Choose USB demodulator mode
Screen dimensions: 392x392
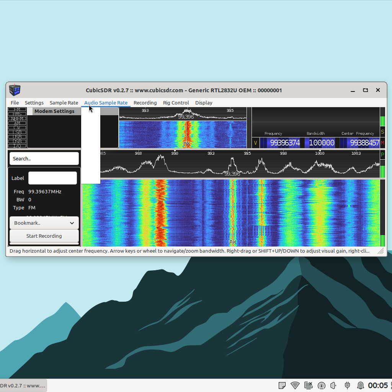pyautogui.click(x=17, y=137)
